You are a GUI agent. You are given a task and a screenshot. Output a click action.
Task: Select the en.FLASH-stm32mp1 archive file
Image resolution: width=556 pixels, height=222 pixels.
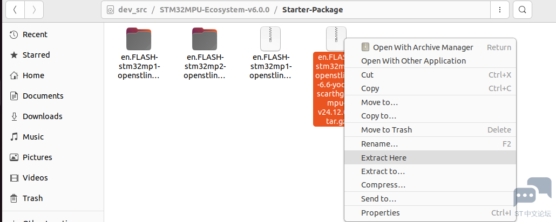click(270, 53)
